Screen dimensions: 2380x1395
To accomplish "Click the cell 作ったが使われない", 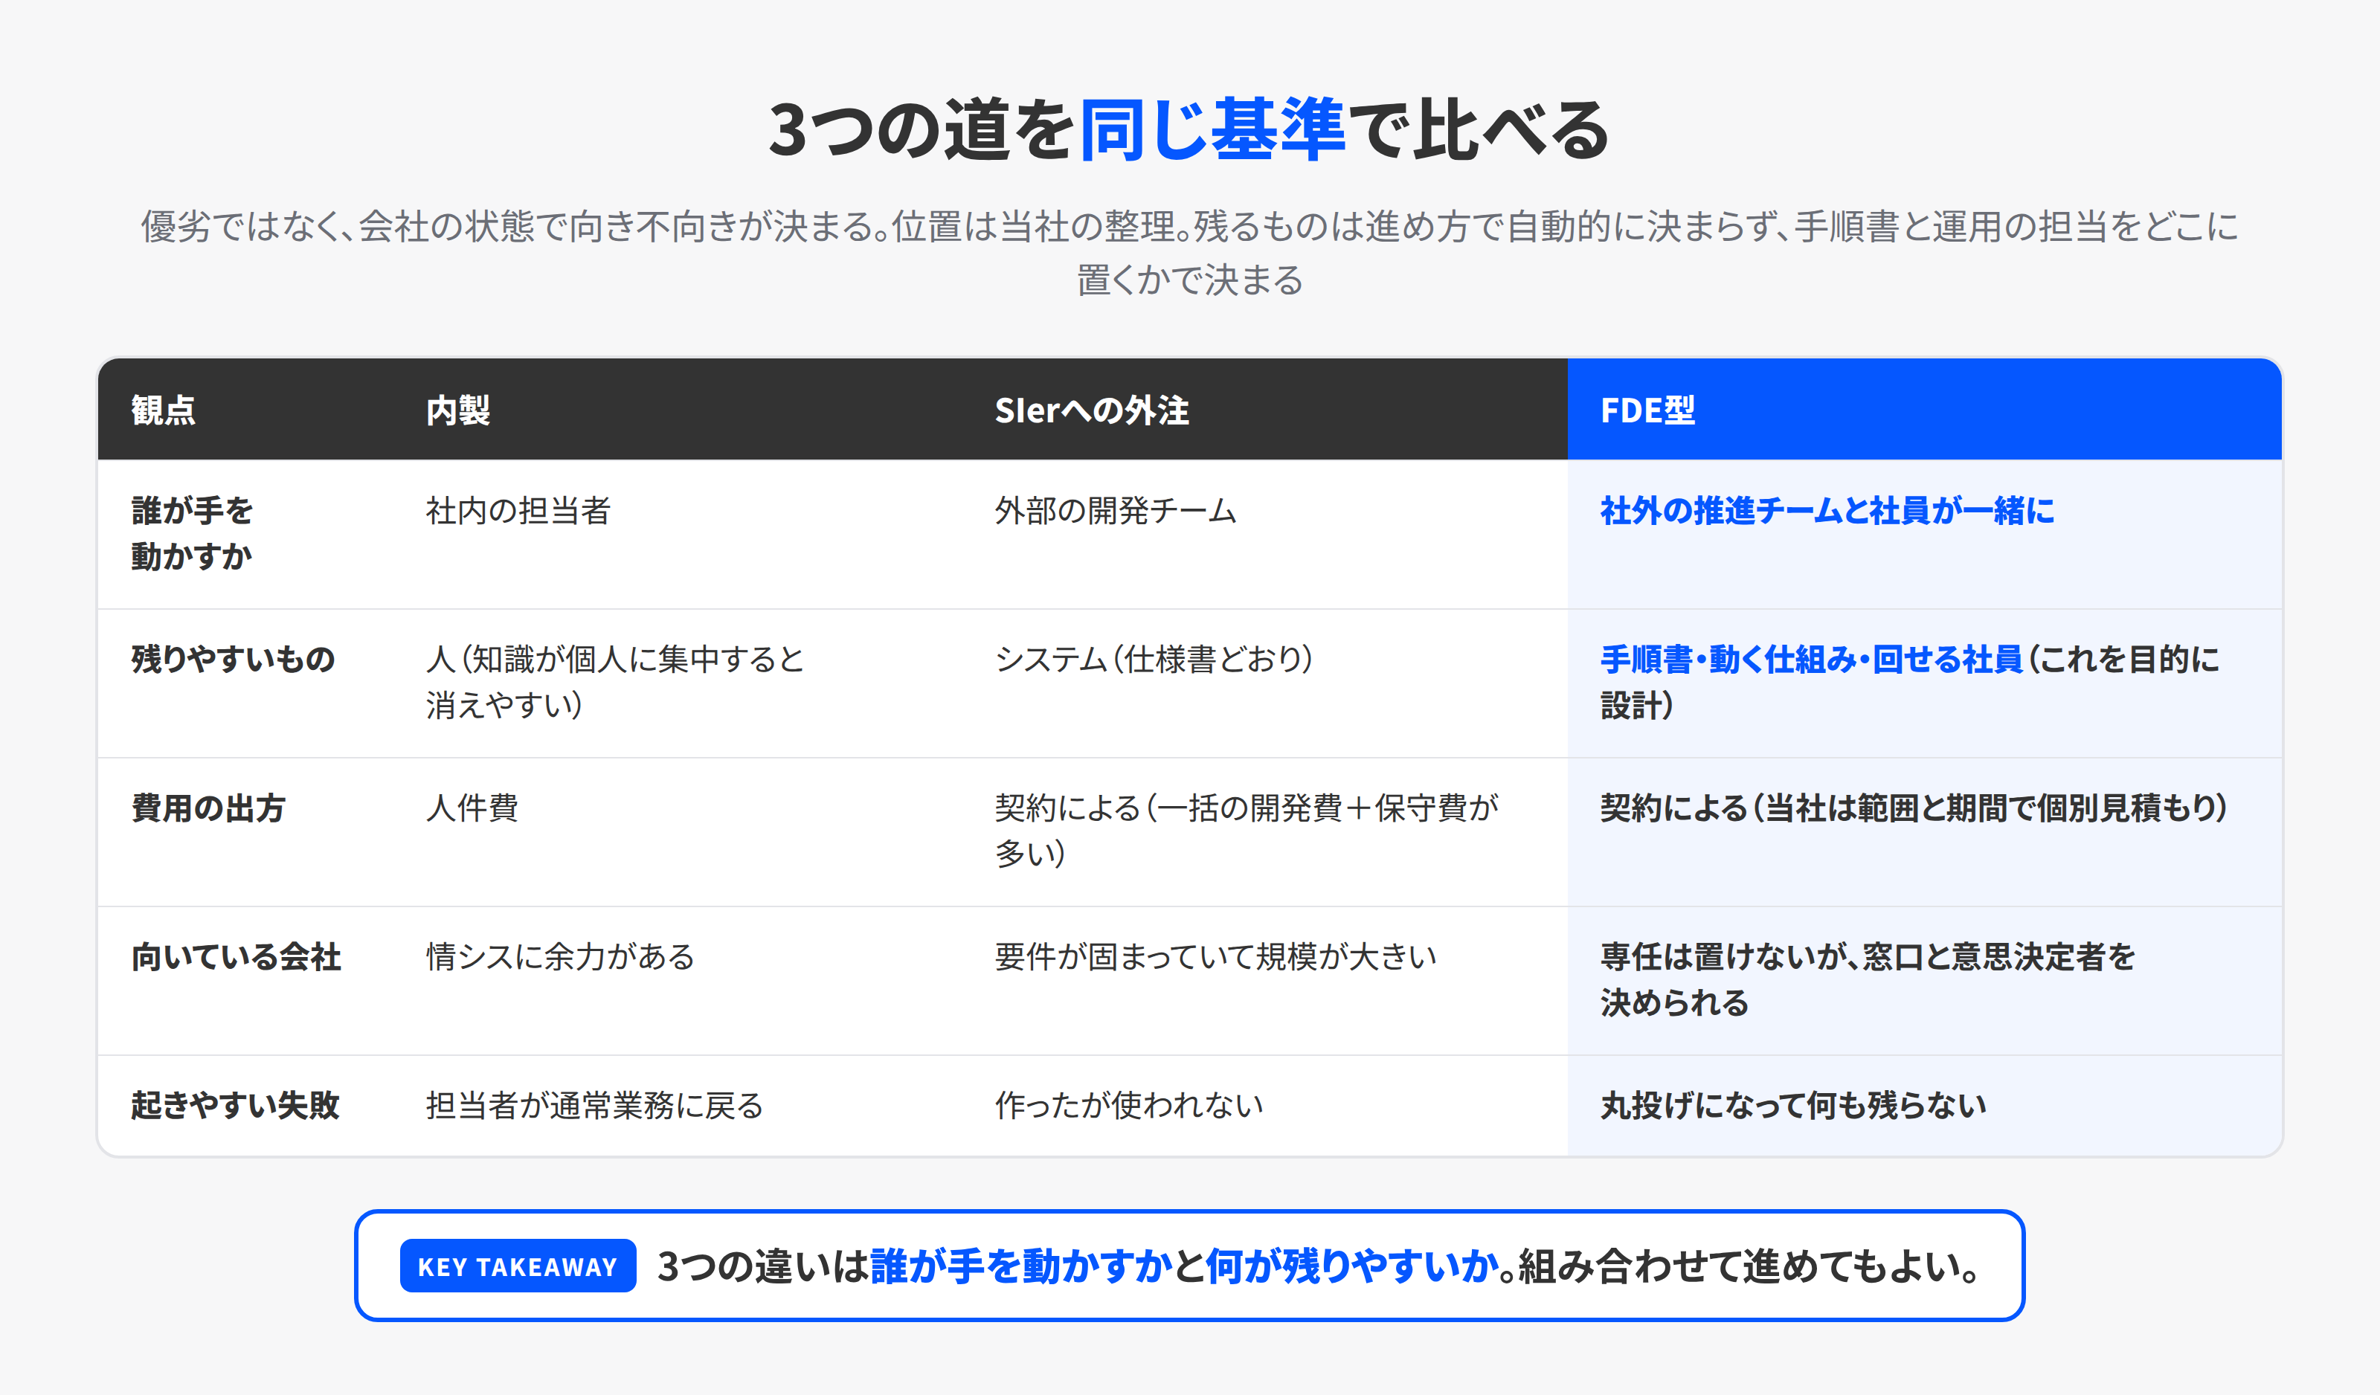I will click(1128, 1105).
